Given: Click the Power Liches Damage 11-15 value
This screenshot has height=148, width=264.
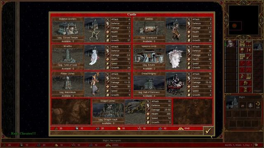Looking at the screenshot, I should [127, 82].
